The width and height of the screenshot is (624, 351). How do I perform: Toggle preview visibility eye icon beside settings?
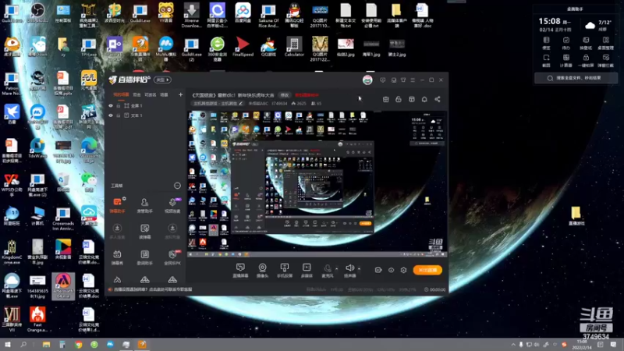tap(392, 270)
